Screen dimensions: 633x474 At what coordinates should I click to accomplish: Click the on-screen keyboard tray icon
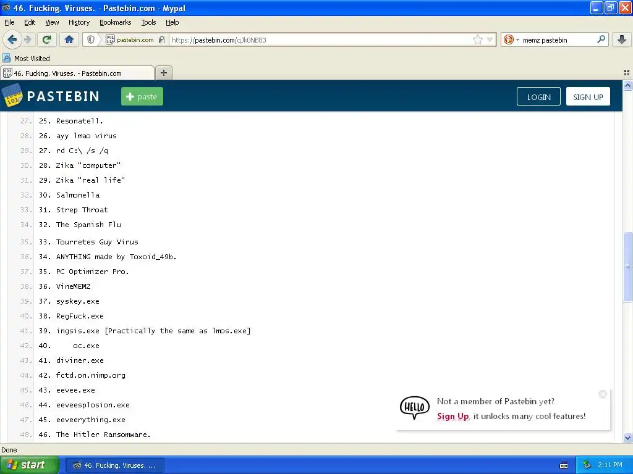[564, 465]
